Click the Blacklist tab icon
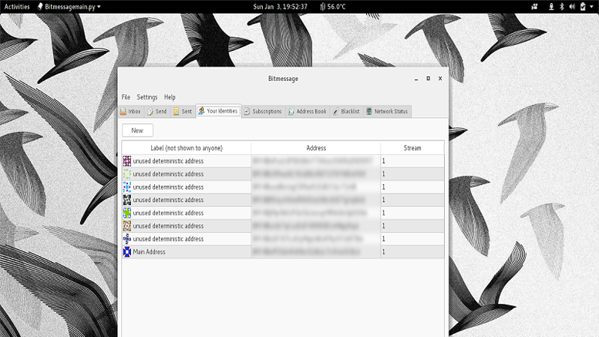This screenshot has height=337, width=599. pos(336,112)
